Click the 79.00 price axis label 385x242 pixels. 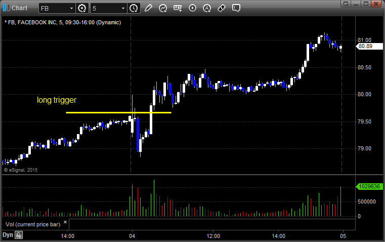click(364, 148)
